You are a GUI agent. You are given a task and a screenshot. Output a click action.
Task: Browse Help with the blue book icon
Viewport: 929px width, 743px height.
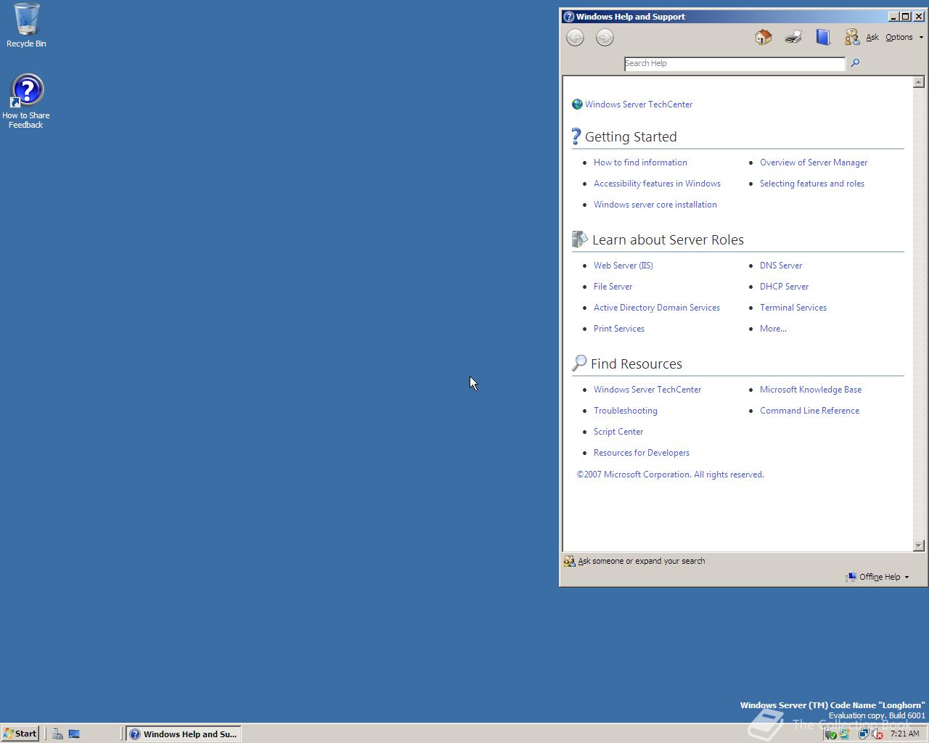[x=822, y=37]
